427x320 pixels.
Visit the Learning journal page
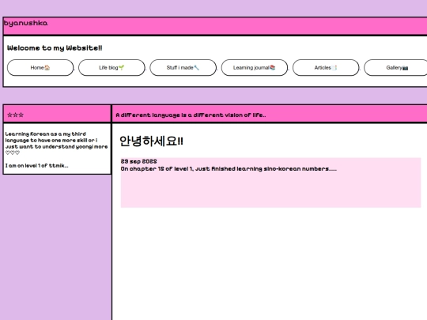pos(255,67)
